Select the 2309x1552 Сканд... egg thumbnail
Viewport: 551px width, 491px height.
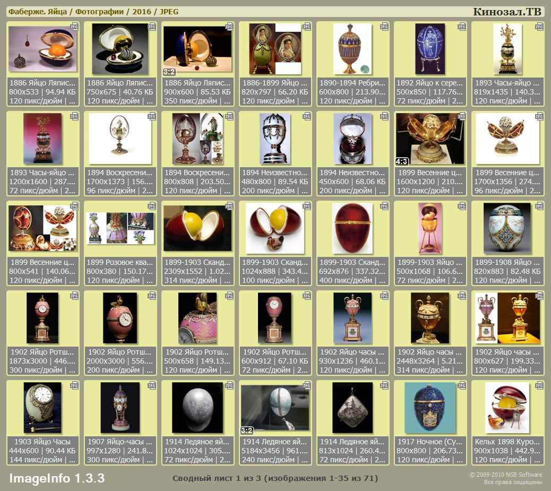click(x=197, y=228)
